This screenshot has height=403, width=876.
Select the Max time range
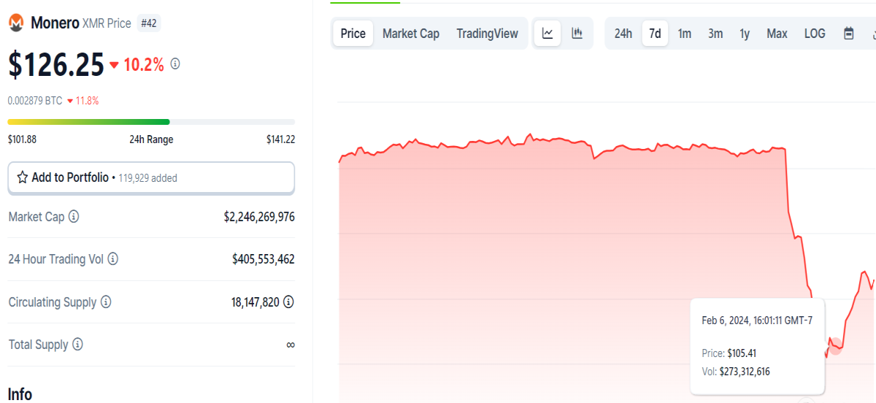[777, 34]
